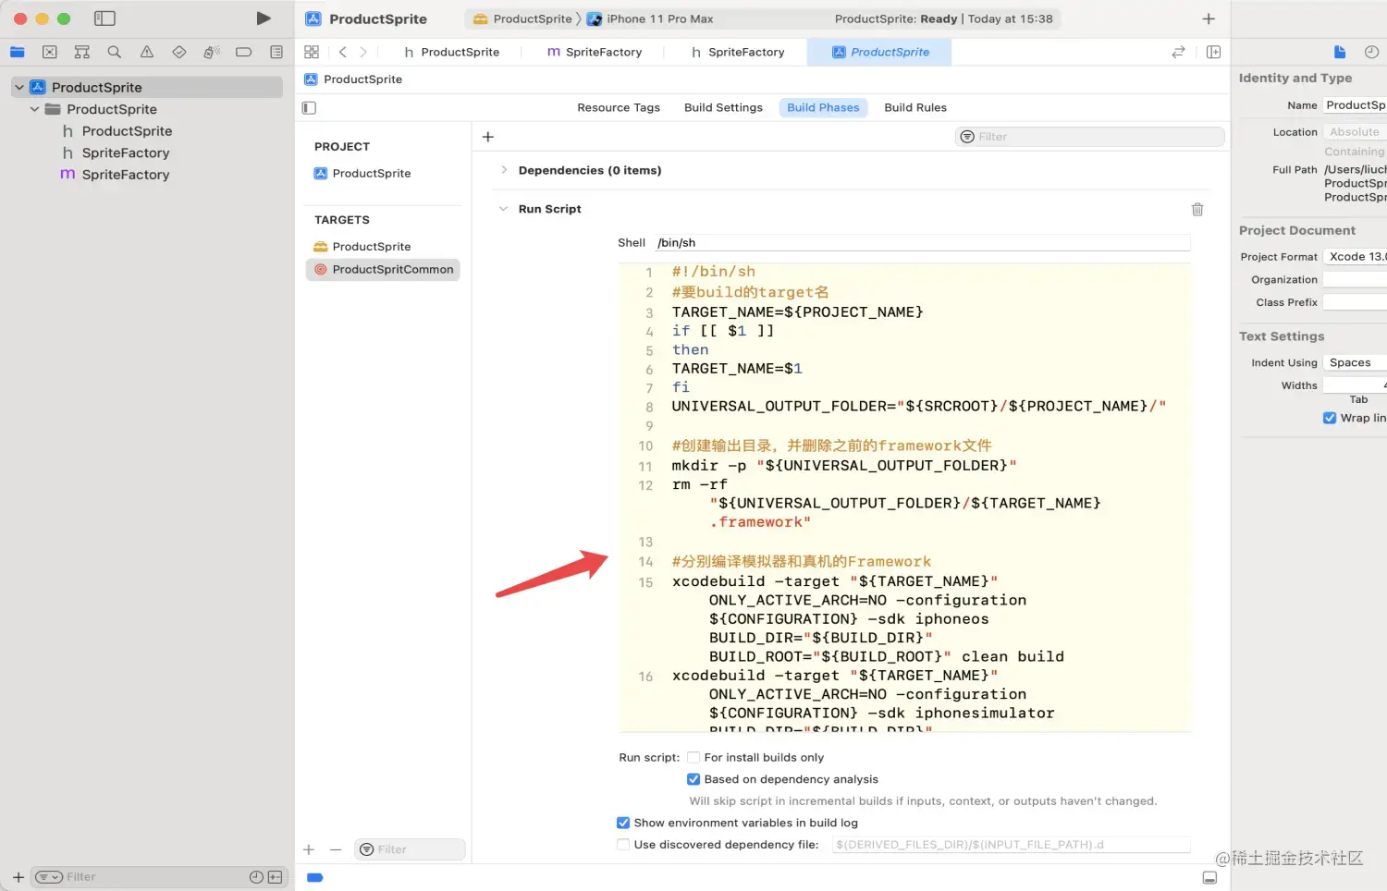Focus the build phases Filter field
Image resolution: width=1387 pixels, height=891 pixels.
1089,137
